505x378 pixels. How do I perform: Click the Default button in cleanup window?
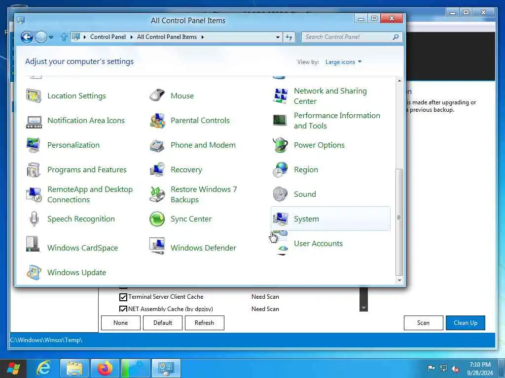(163, 323)
